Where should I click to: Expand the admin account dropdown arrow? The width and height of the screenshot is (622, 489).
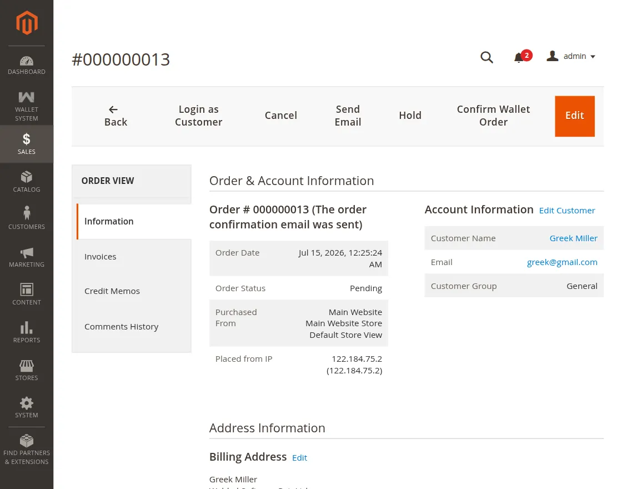coord(593,57)
